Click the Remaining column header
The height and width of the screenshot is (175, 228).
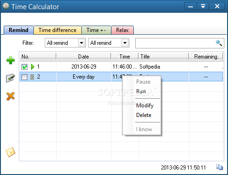[206, 57]
